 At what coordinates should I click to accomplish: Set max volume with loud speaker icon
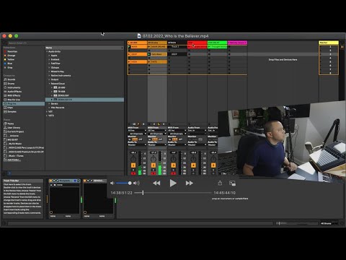(136, 183)
